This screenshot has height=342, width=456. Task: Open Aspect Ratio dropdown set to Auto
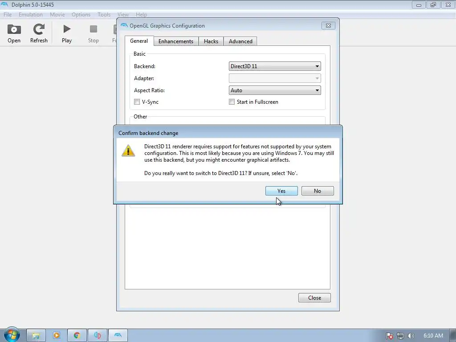tap(275, 90)
